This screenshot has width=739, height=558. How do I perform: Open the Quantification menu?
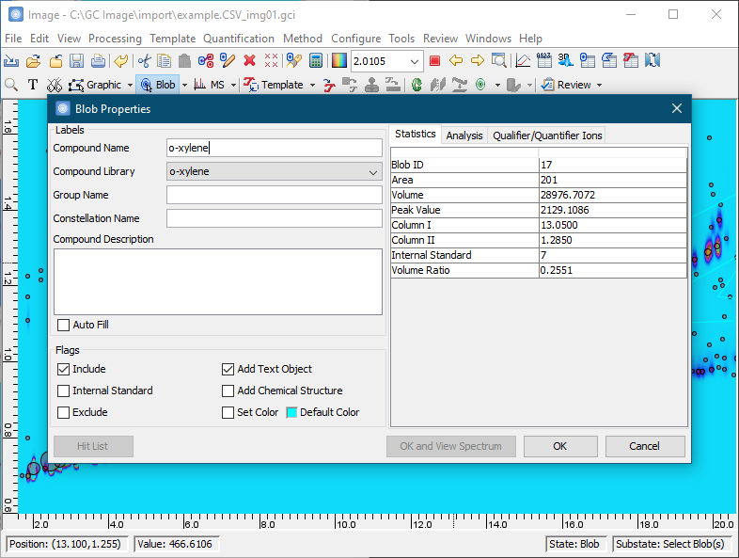point(239,39)
